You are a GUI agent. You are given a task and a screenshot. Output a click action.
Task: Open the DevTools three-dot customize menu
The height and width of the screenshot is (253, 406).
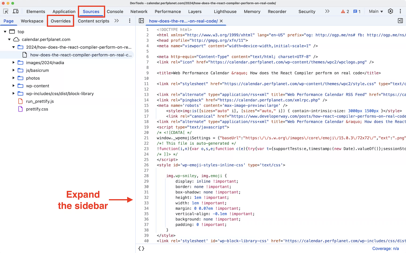(400, 11)
